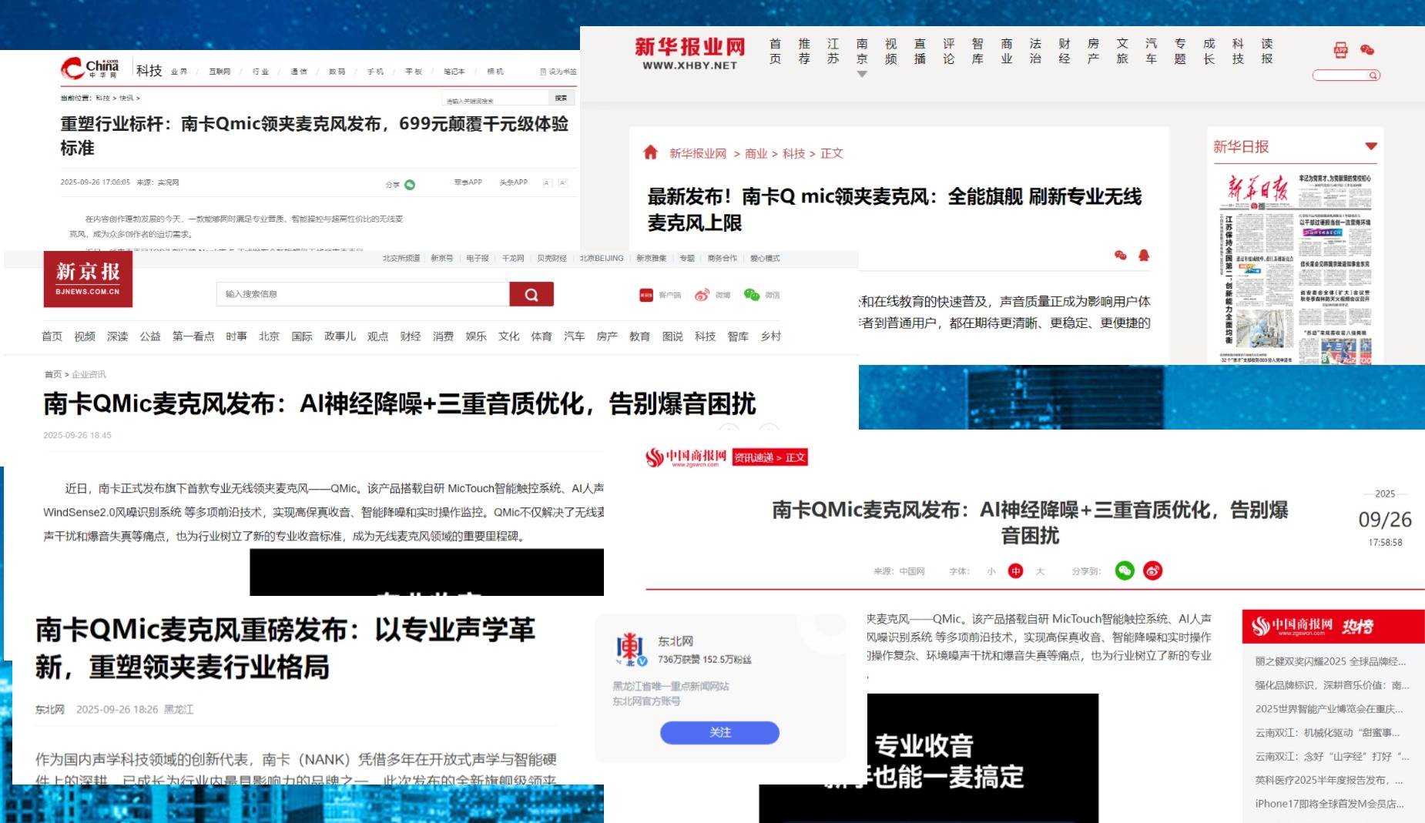Click the home icon in the 新华报业网 breadcrumb
Viewport: 1425px width, 823px height.
pos(652,153)
